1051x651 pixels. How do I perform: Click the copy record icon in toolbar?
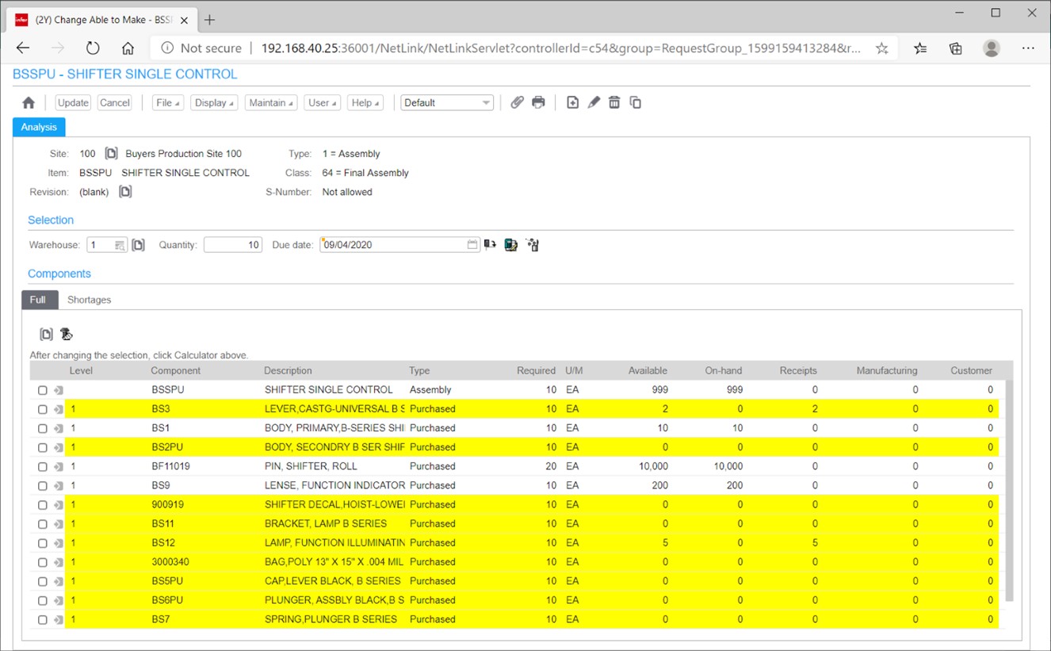pyautogui.click(x=635, y=102)
